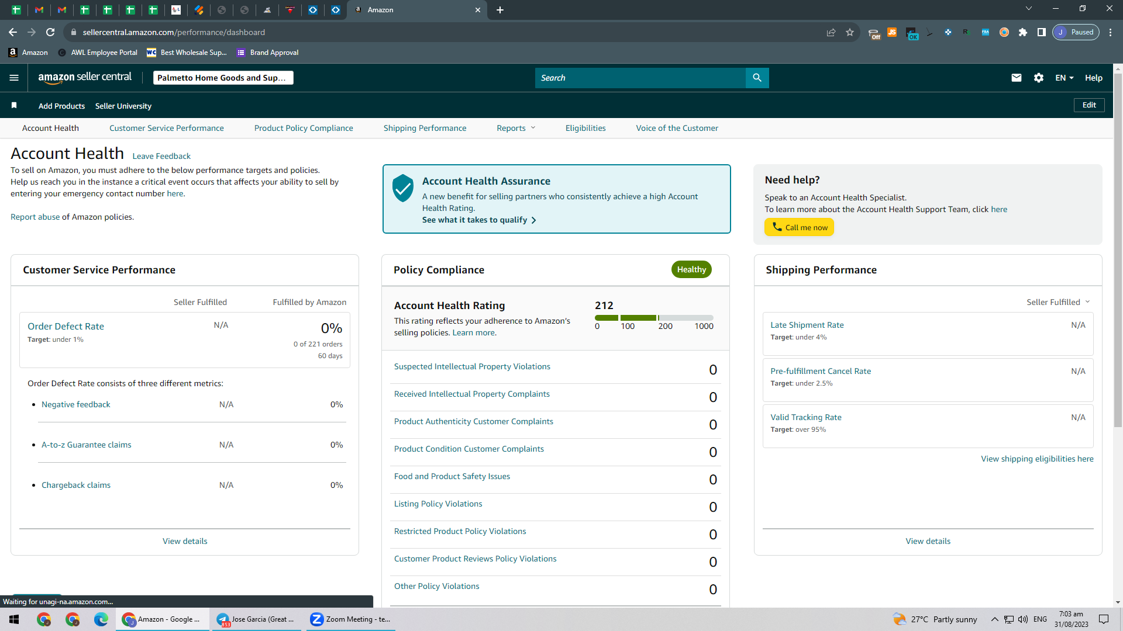
Task: Open the AWL Employee Portal bookmark
Action: coord(98,53)
